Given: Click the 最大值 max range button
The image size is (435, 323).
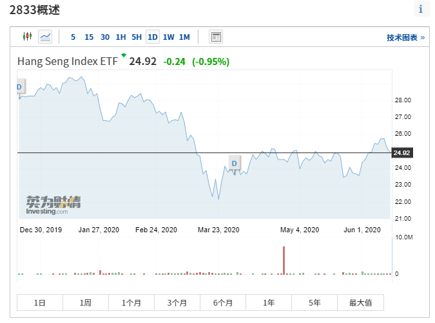Looking at the screenshot, I should (x=360, y=302).
